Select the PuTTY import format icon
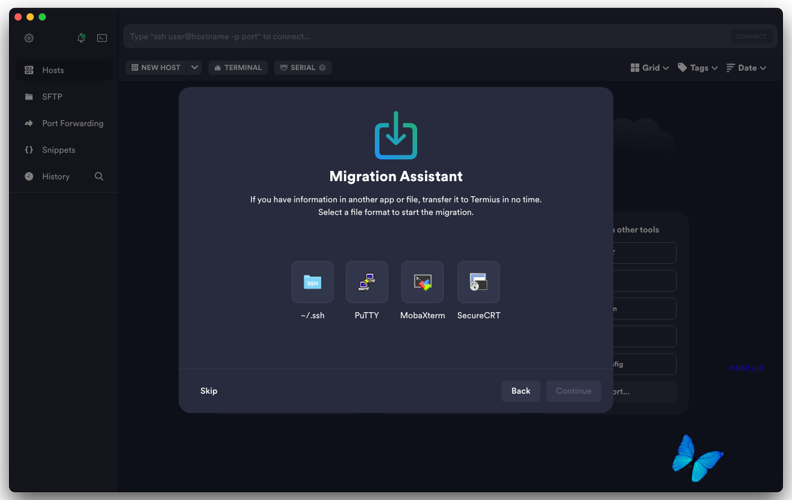The image size is (792, 500). 367,282
